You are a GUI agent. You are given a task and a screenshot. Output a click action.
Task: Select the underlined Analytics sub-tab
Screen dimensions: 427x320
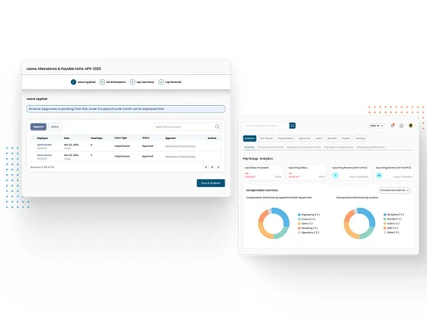pyautogui.click(x=249, y=147)
